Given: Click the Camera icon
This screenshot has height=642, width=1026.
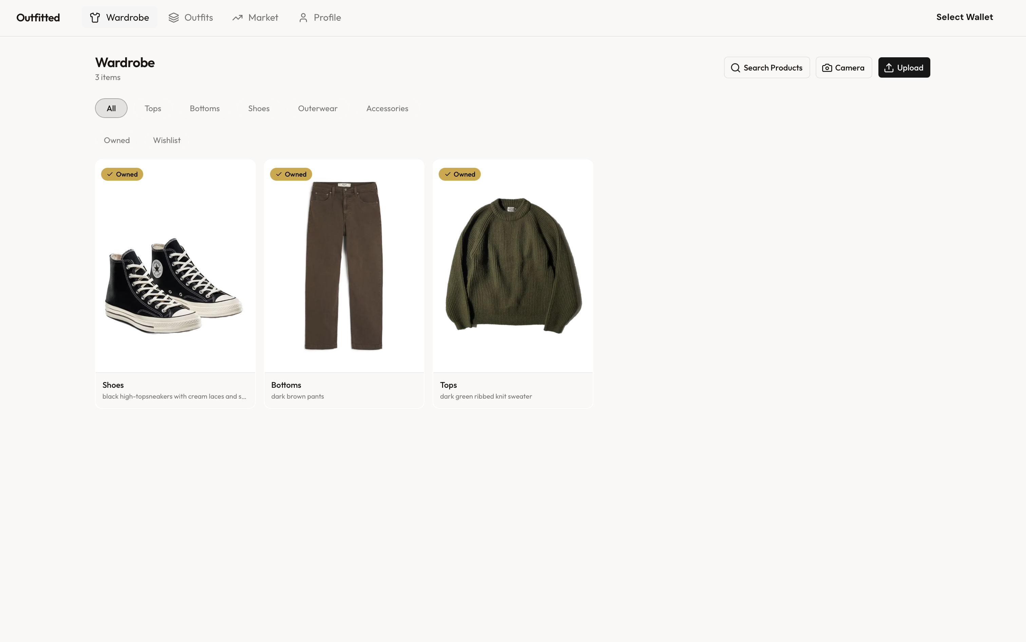Looking at the screenshot, I should (826, 68).
